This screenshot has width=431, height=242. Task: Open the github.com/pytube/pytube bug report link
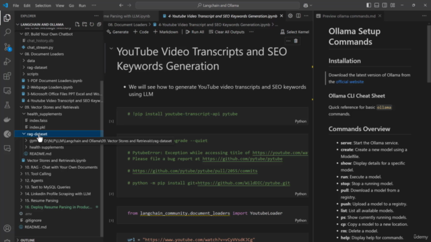[242, 159]
